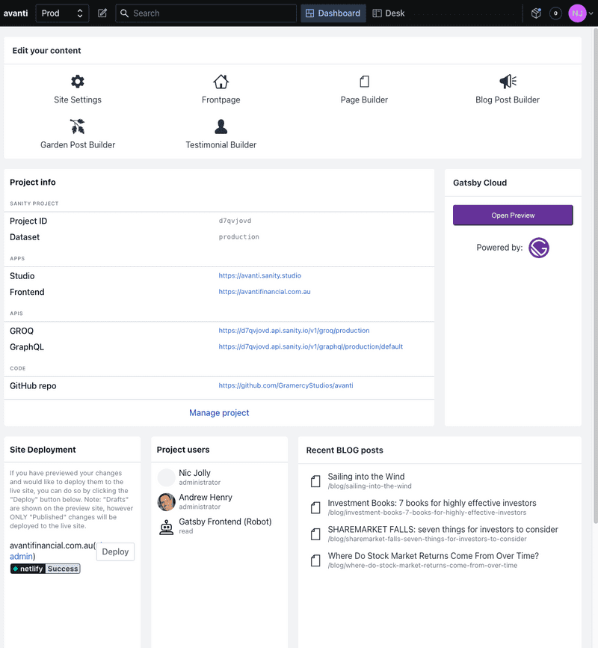Open Testimonial Builder person icon
598x648 pixels.
click(x=221, y=126)
